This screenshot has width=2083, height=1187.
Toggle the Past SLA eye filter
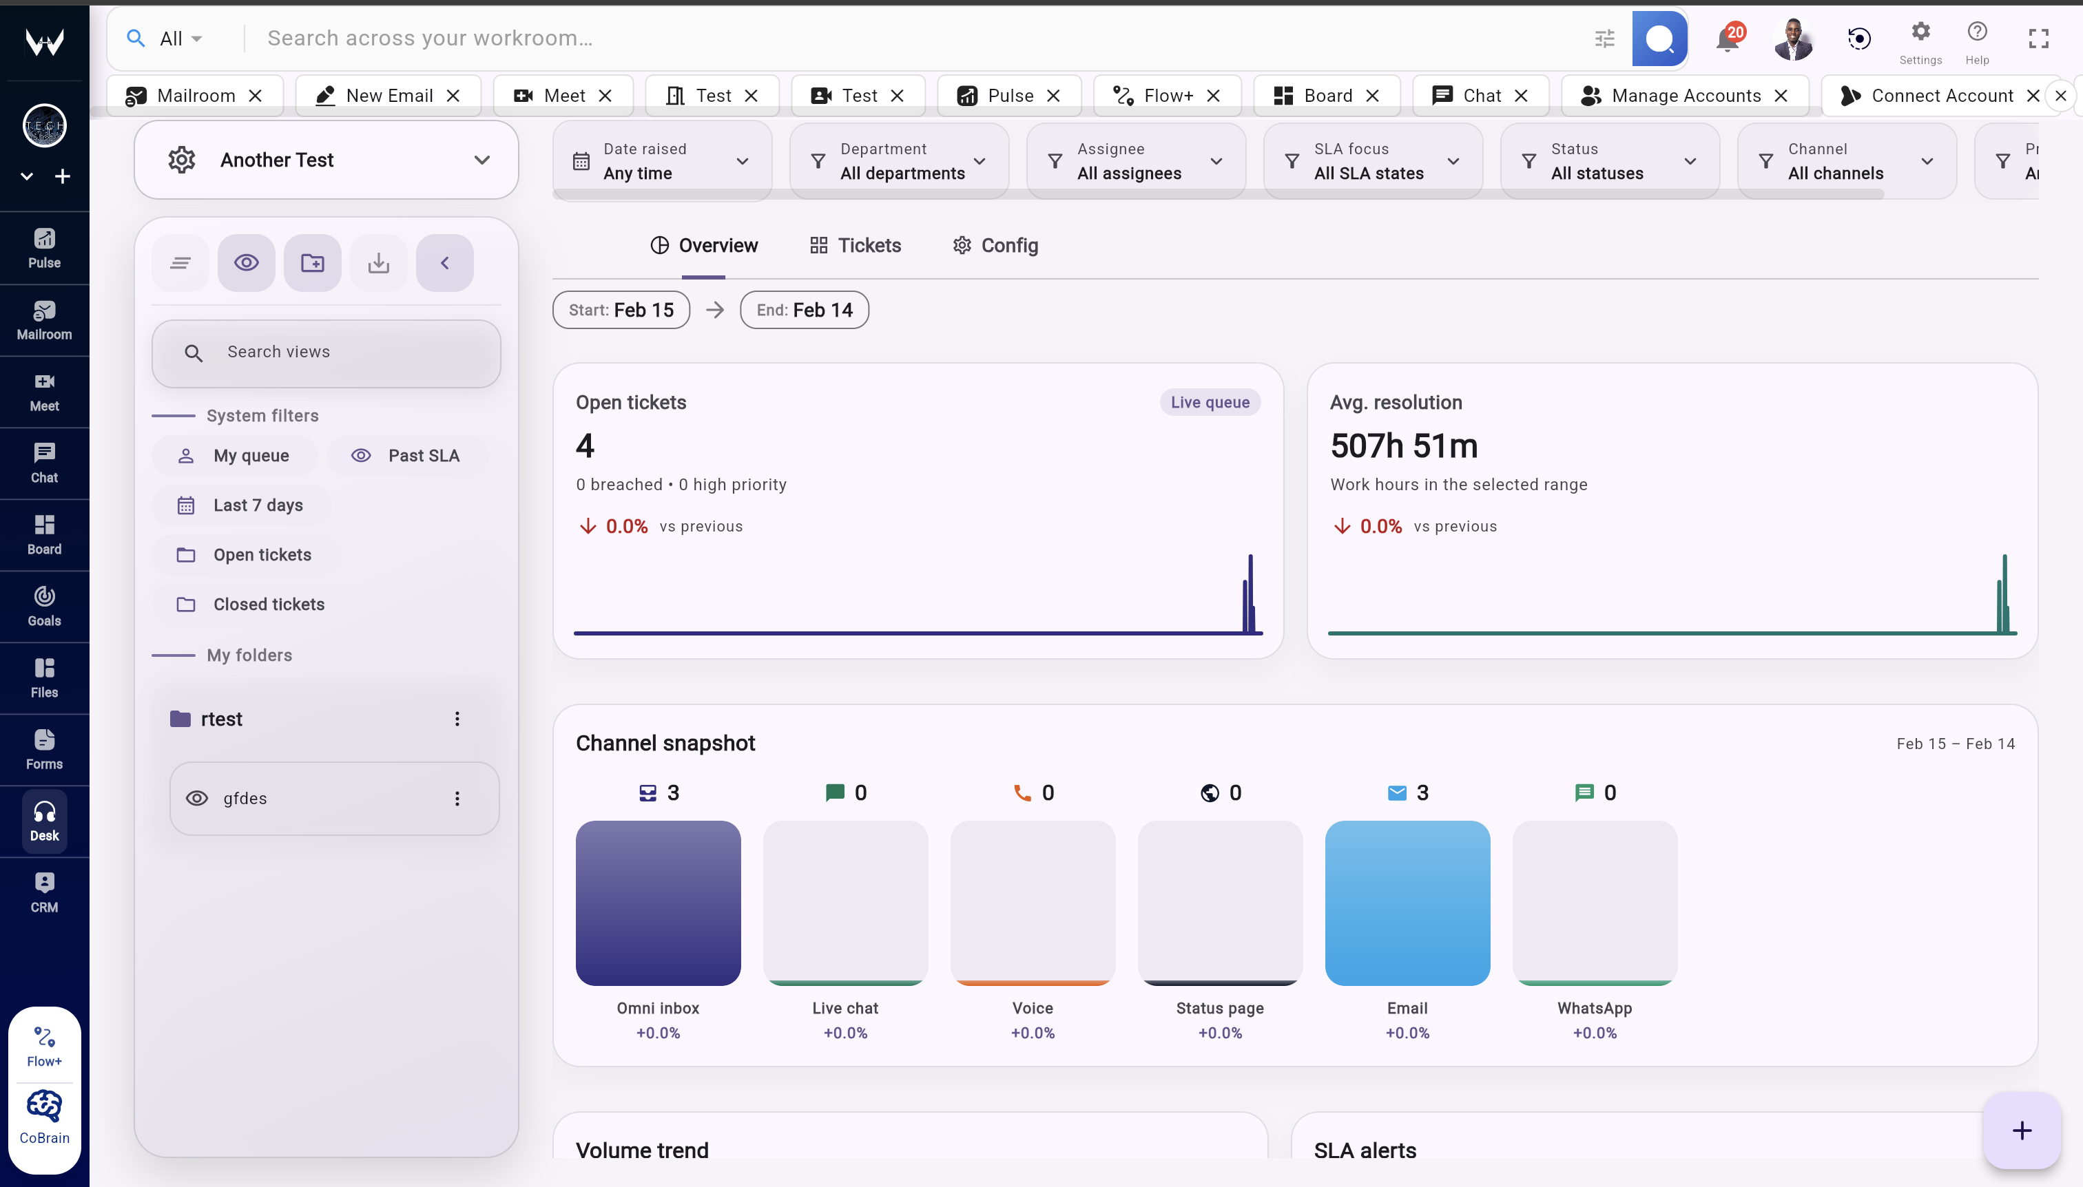click(x=362, y=455)
